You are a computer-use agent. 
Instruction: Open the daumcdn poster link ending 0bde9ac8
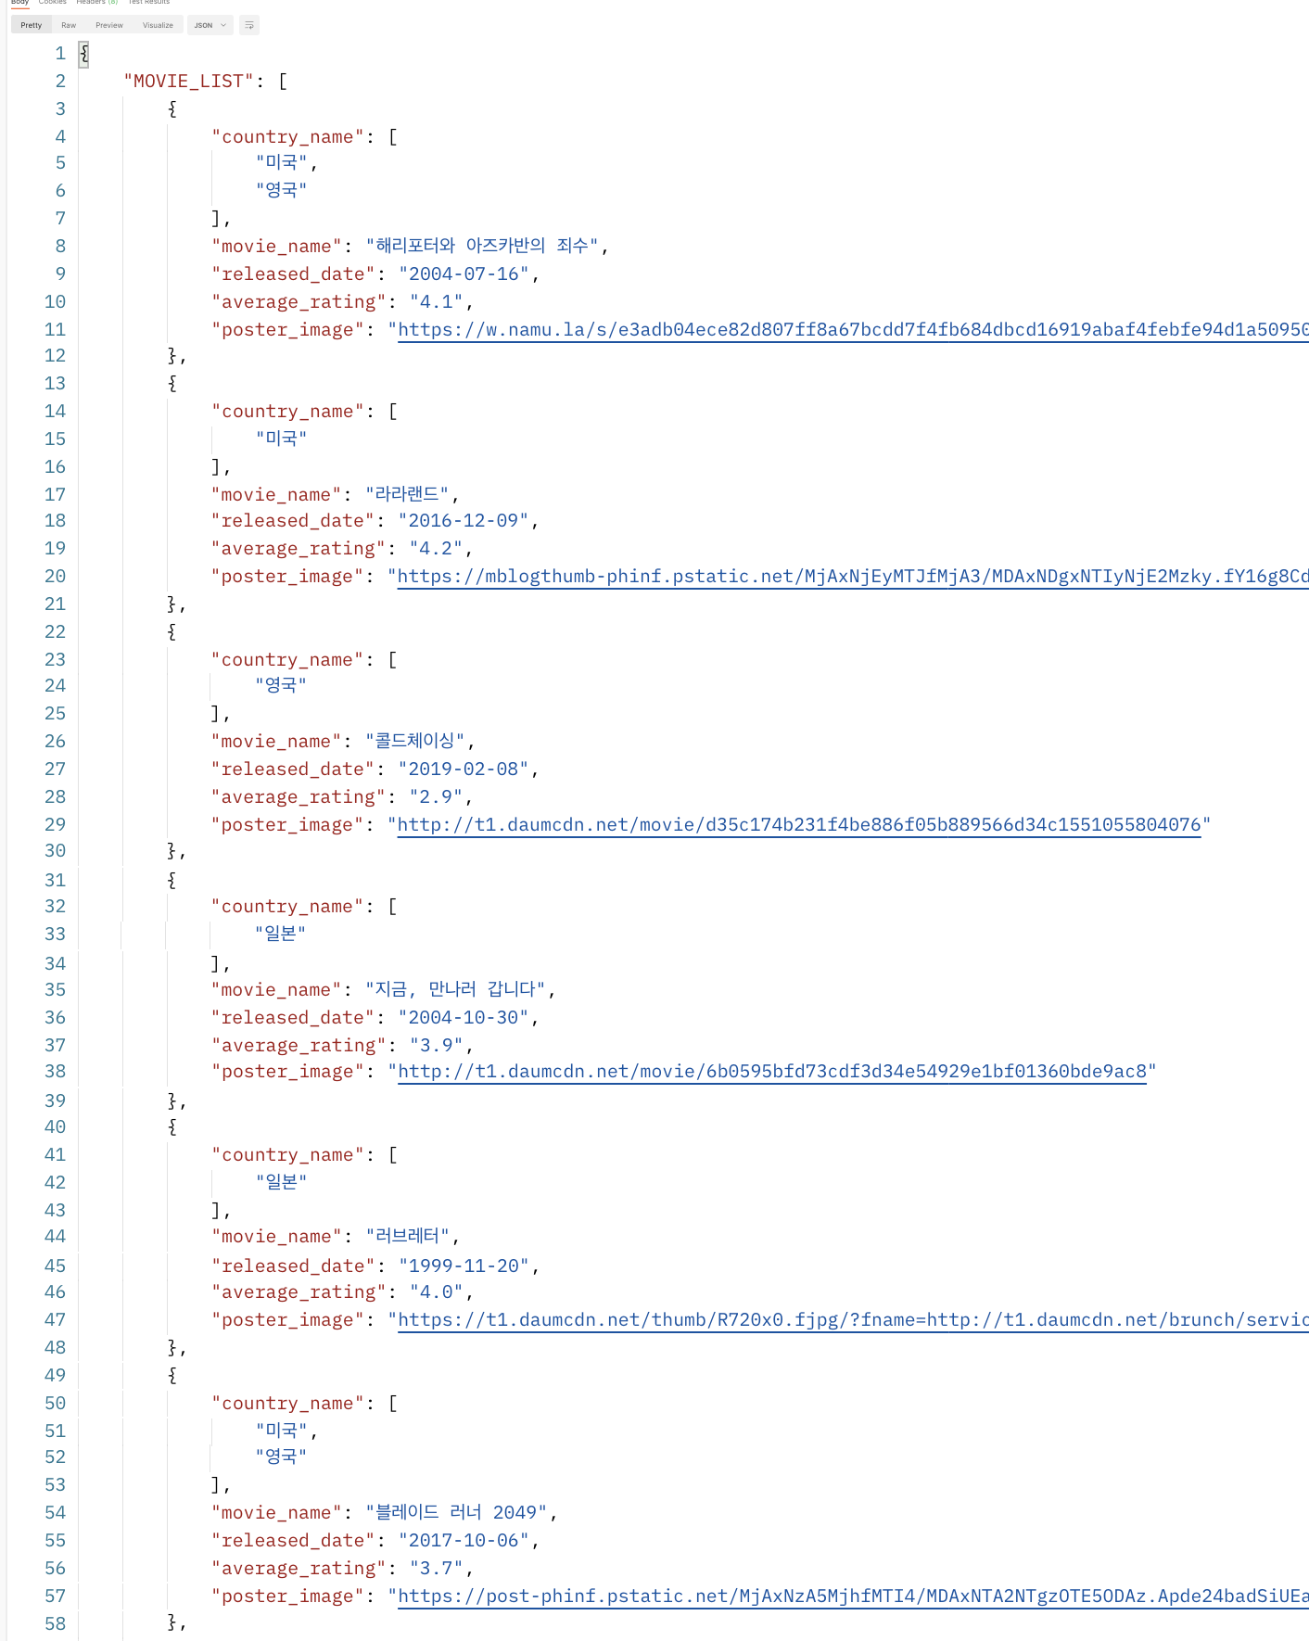(772, 1072)
